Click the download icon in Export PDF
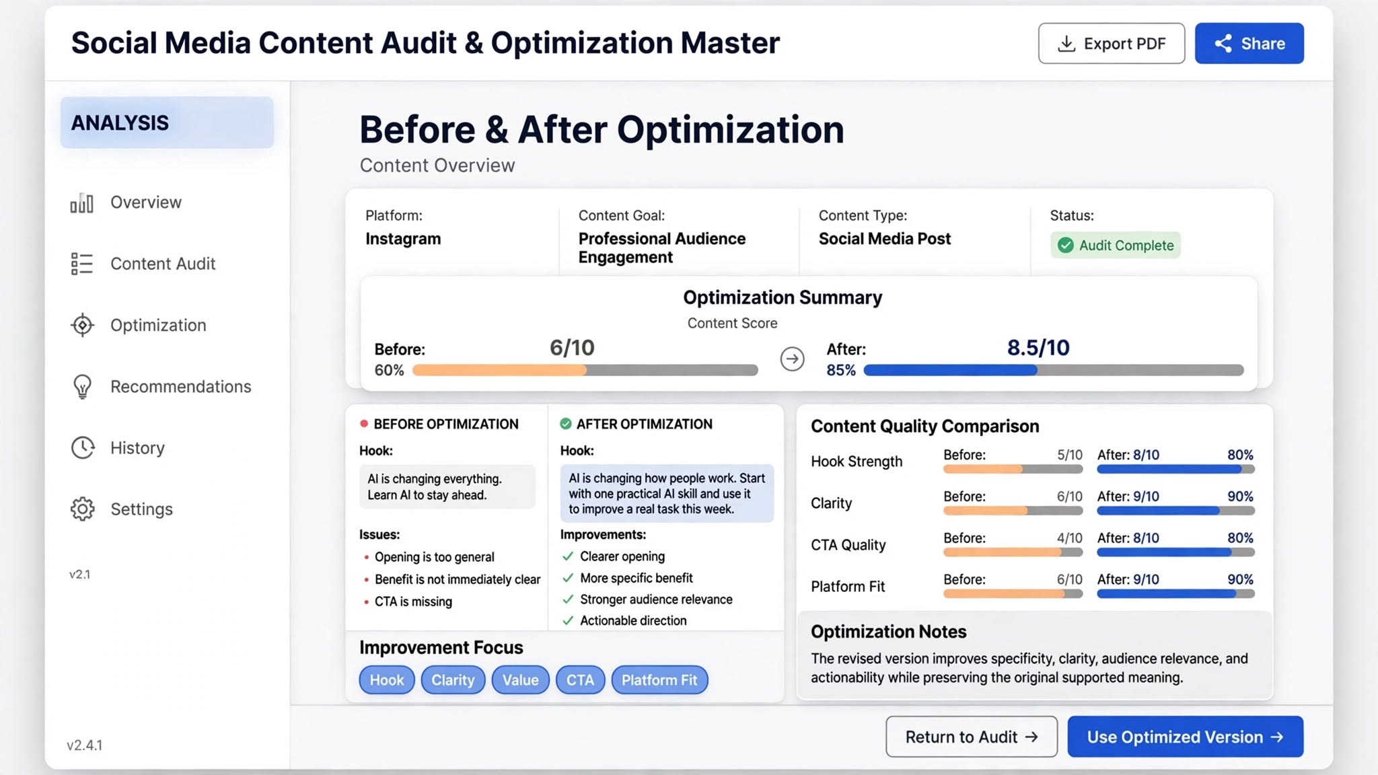 pyautogui.click(x=1066, y=44)
